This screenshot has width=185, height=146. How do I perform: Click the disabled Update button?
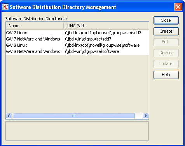[166, 64]
